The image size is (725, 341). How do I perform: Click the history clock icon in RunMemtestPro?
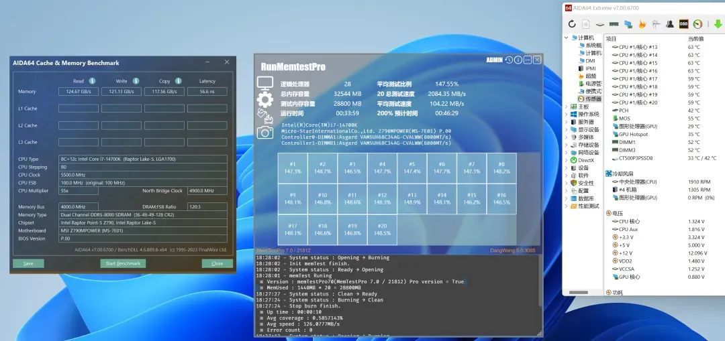(509, 60)
